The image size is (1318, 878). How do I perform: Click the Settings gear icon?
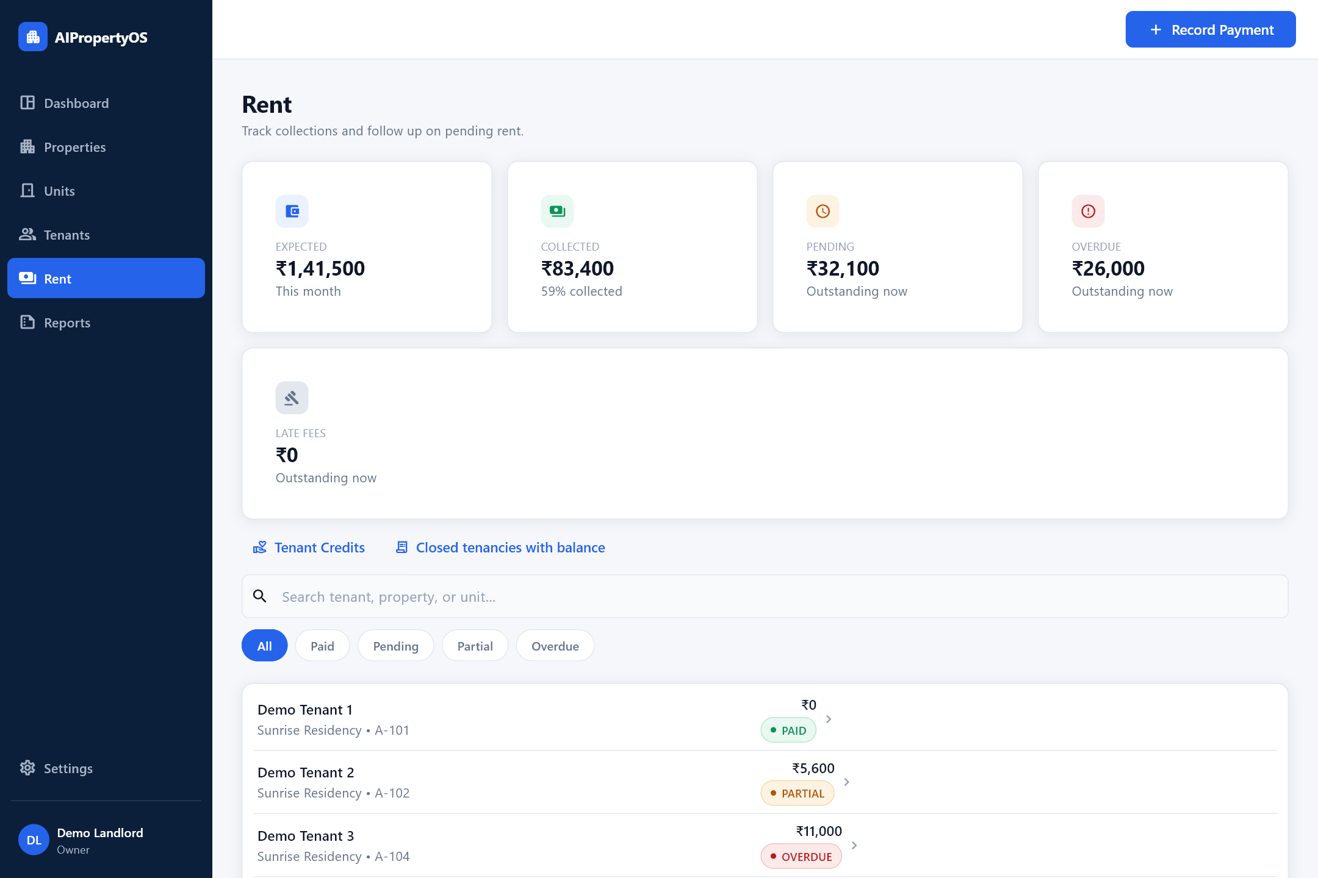tap(27, 768)
